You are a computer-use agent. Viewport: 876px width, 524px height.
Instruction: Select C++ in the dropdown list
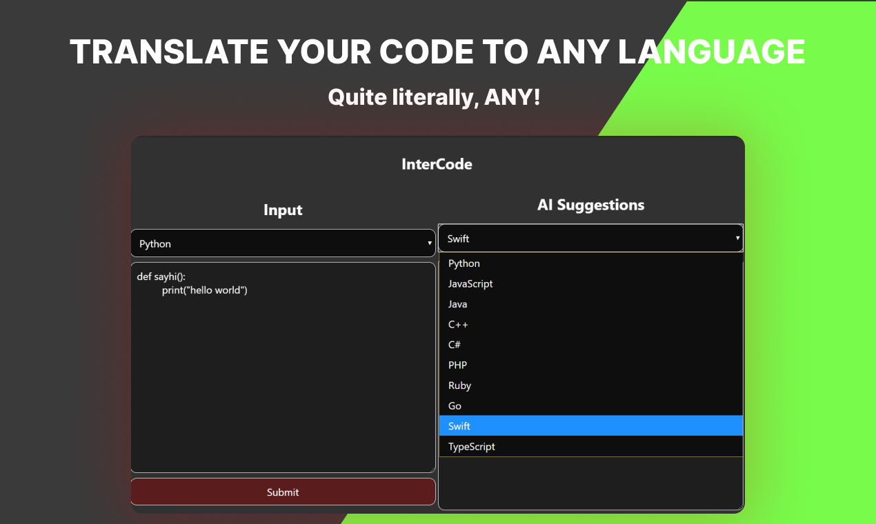[590, 324]
